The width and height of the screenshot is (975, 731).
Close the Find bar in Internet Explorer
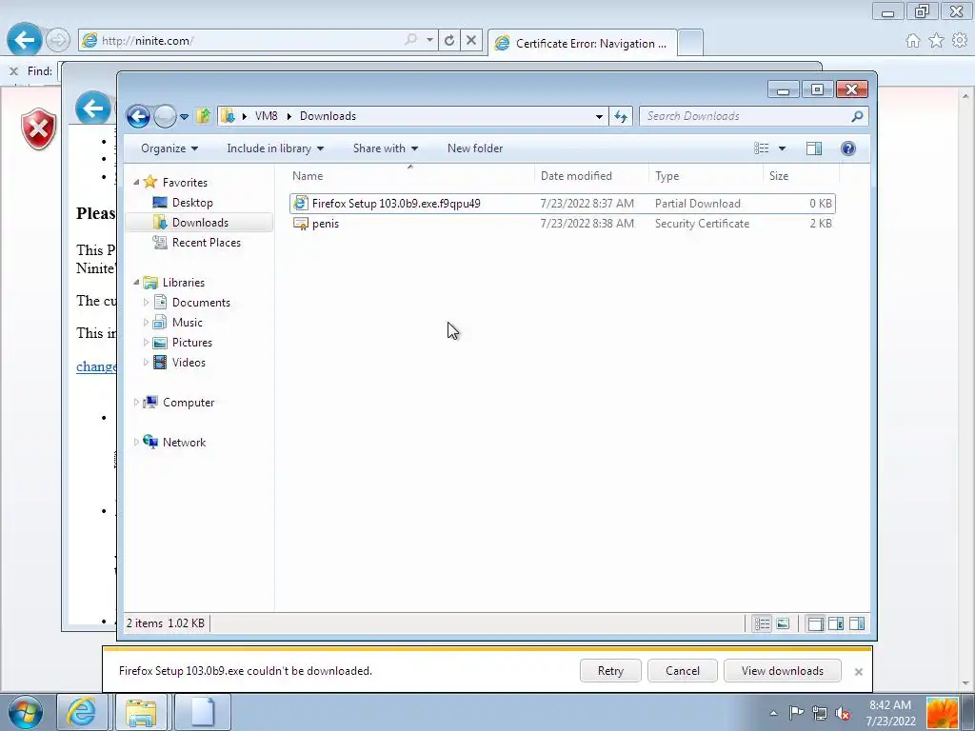click(x=13, y=71)
